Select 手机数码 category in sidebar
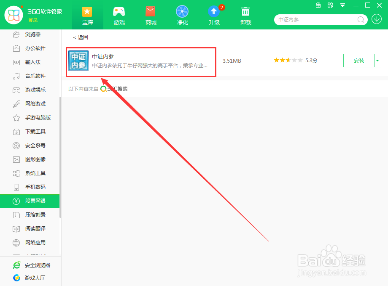 click(30, 187)
